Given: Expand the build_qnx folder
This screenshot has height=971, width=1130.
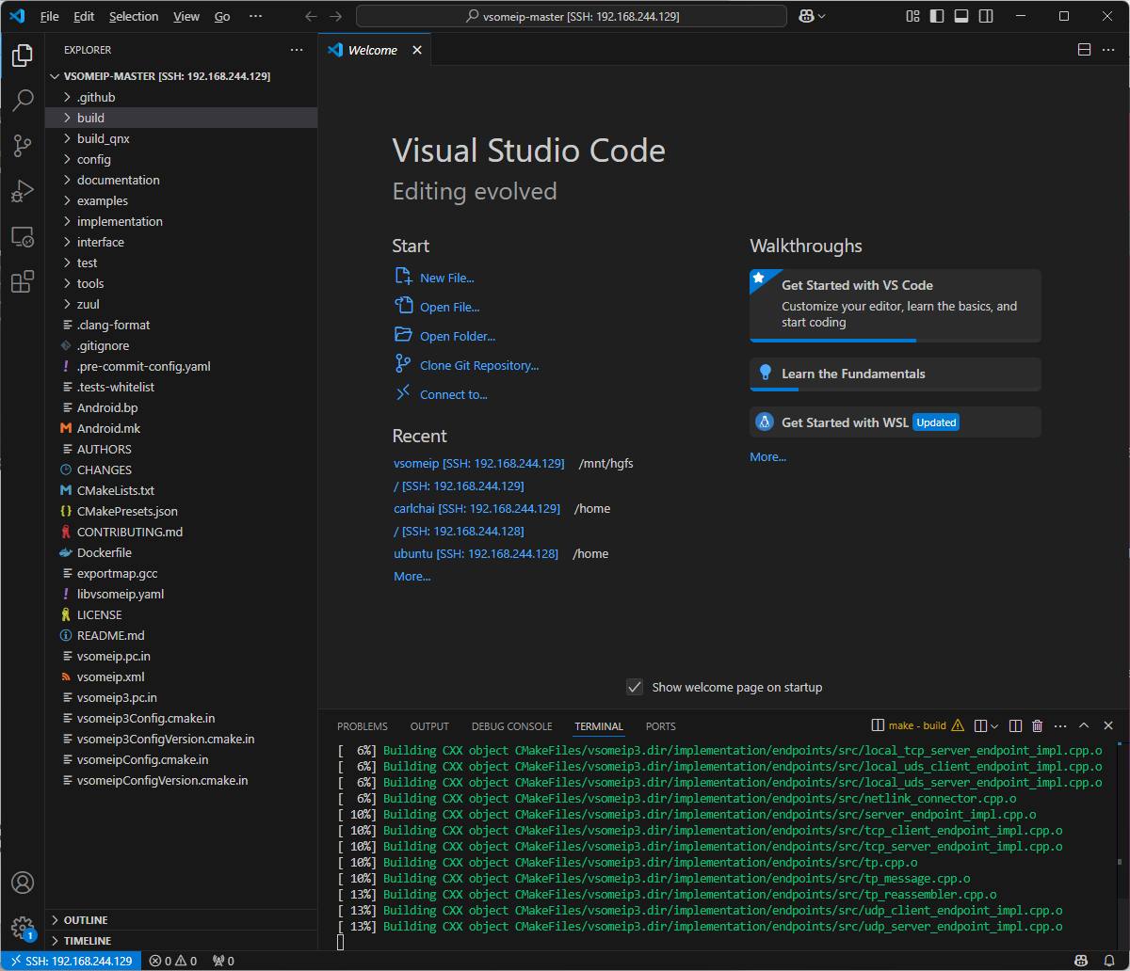Looking at the screenshot, I should point(181,138).
